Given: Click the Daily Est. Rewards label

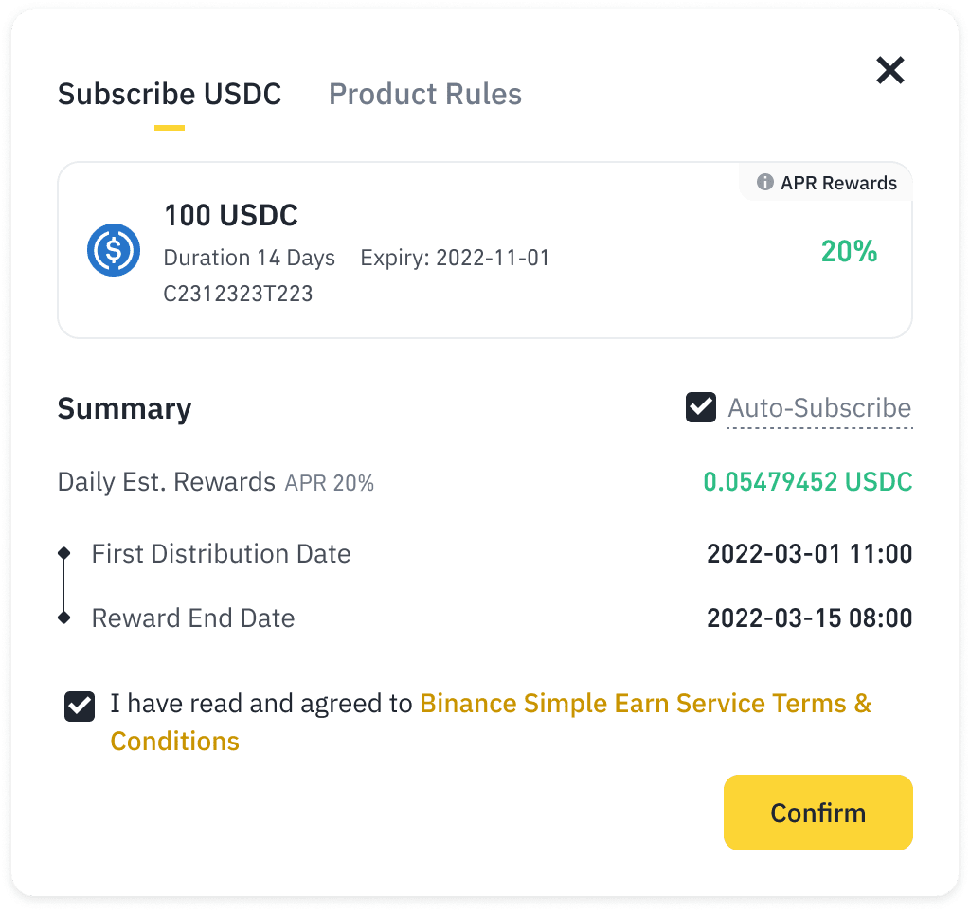Looking at the screenshot, I should [x=167, y=482].
